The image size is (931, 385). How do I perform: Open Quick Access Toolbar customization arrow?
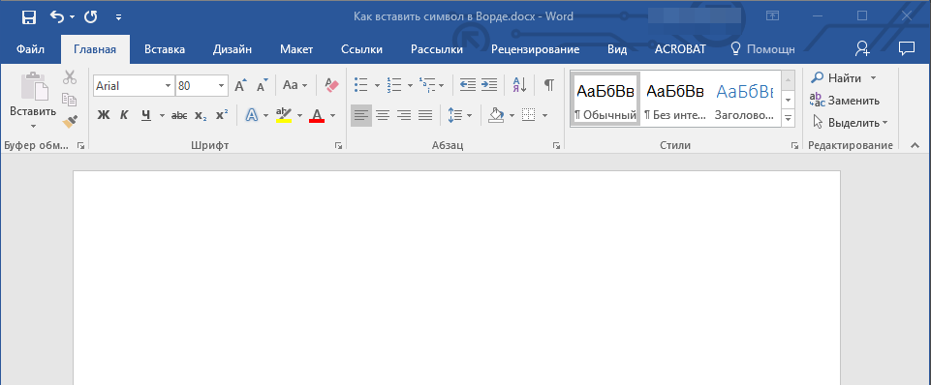point(119,17)
